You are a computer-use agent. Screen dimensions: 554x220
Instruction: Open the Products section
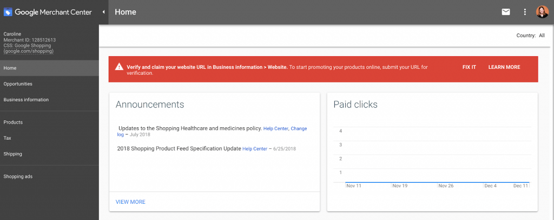(x=13, y=122)
